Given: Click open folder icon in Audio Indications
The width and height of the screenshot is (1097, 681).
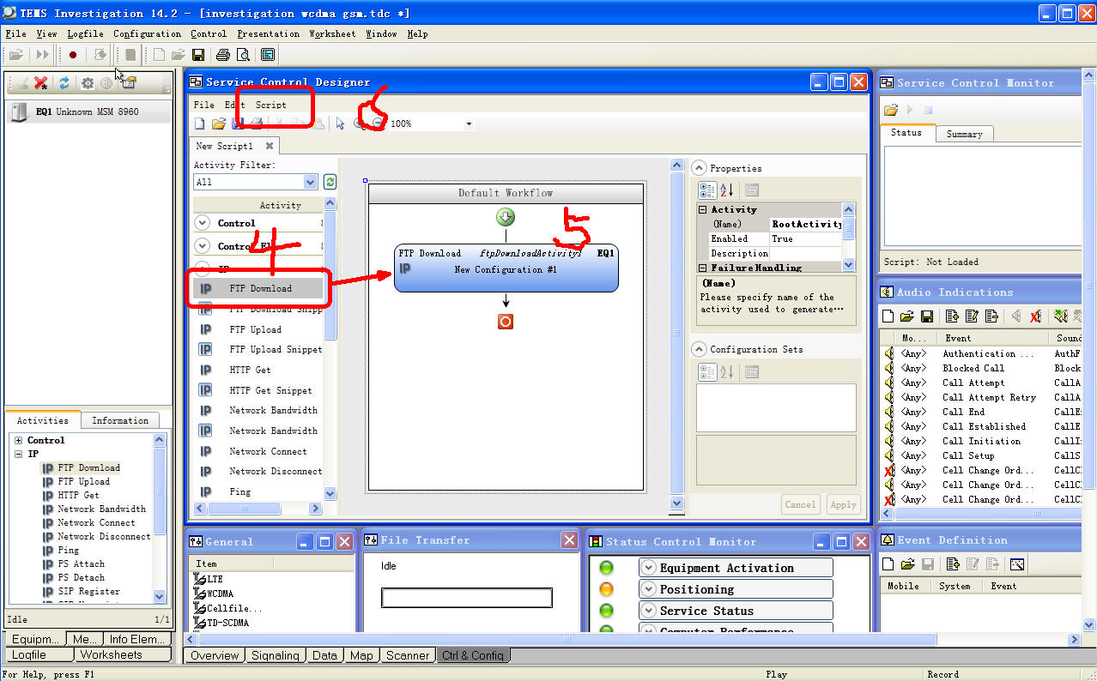Looking at the screenshot, I should (907, 316).
